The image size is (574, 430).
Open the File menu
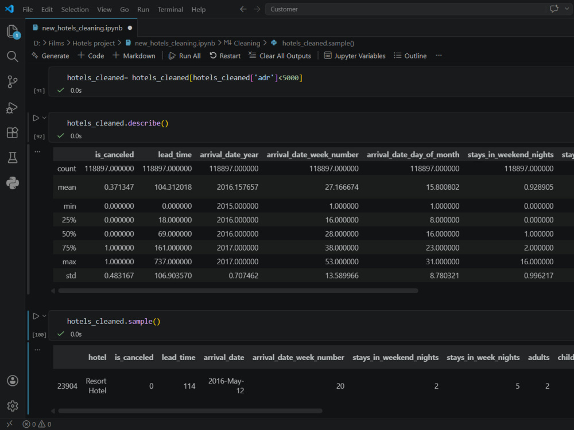[x=28, y=10]
